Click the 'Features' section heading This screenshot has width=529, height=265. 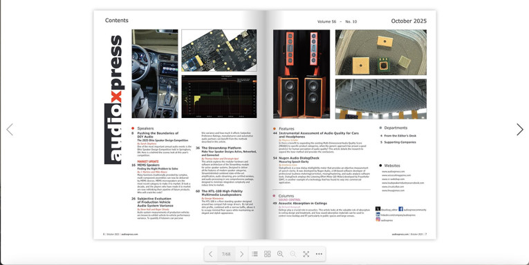pos(286,128)
